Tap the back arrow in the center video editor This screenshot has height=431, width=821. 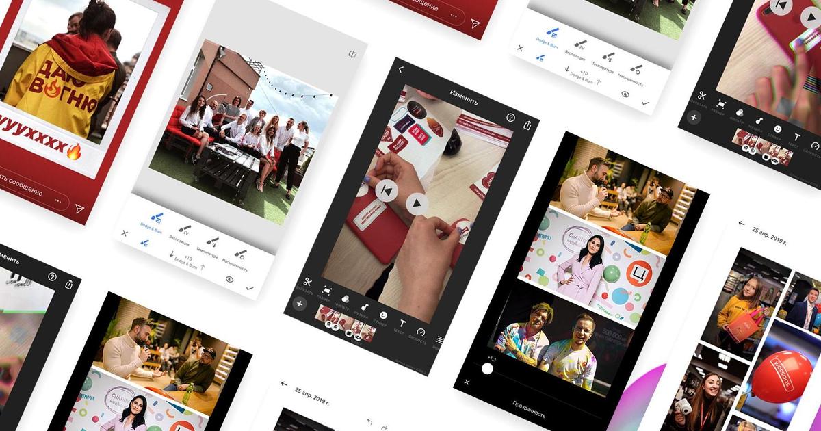[x=401, y=70]
